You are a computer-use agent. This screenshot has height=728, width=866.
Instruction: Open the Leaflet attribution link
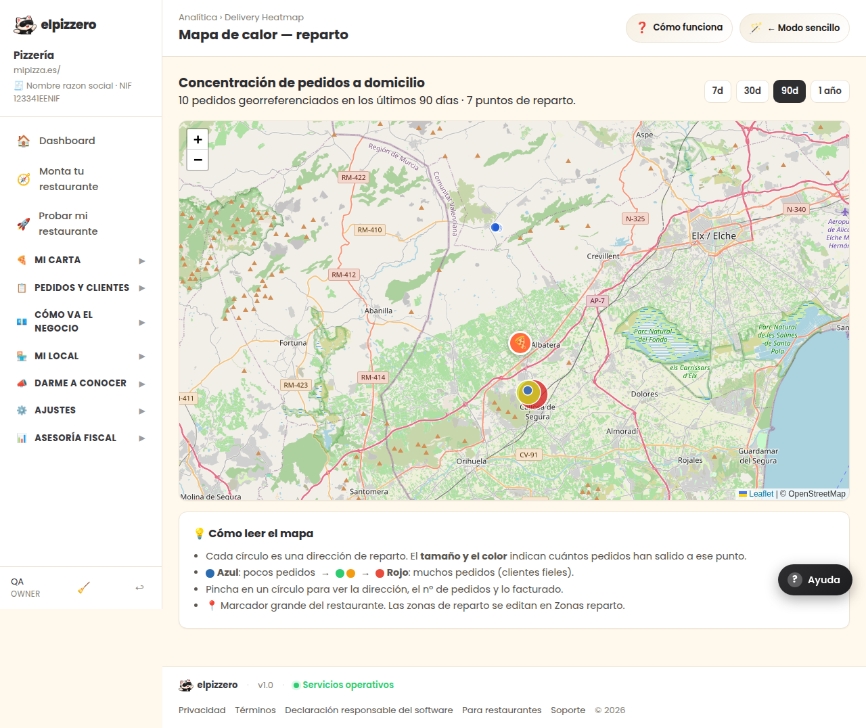[x=756, y=494]
